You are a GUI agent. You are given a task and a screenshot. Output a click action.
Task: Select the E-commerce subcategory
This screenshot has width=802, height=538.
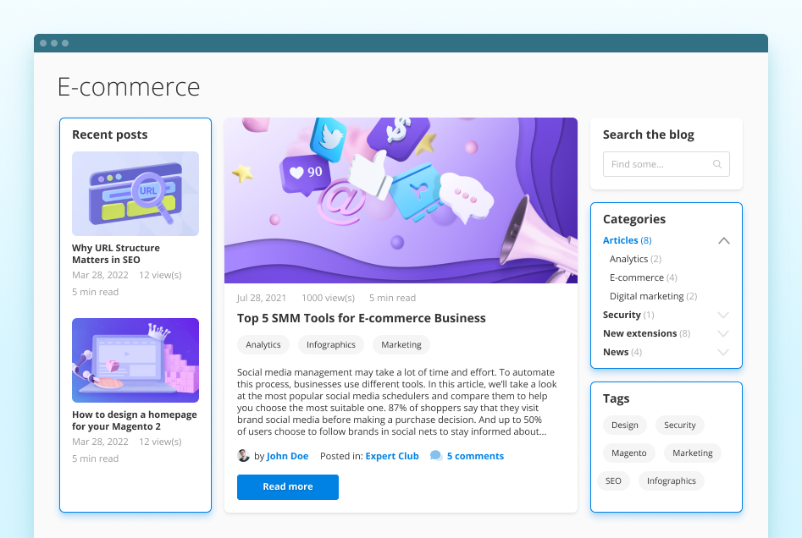pos(636,277)
